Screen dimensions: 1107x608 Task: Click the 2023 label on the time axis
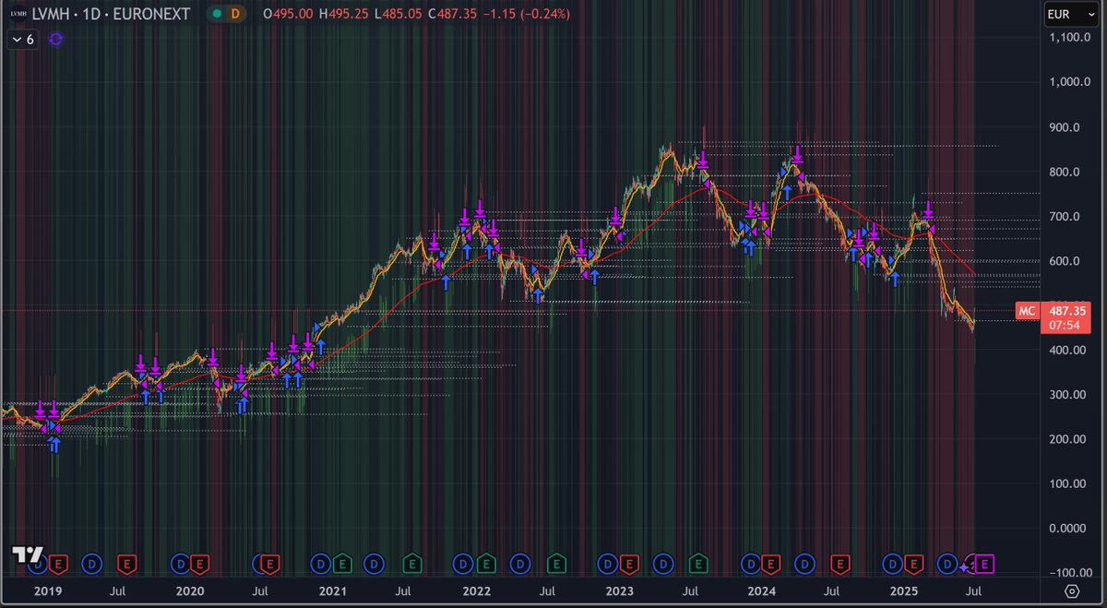tap(619, 590)
